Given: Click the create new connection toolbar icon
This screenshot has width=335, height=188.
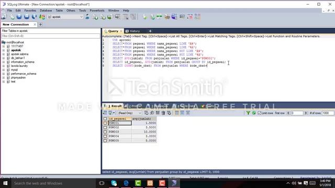Looking at the screenshot, I should tap(4, 17).
